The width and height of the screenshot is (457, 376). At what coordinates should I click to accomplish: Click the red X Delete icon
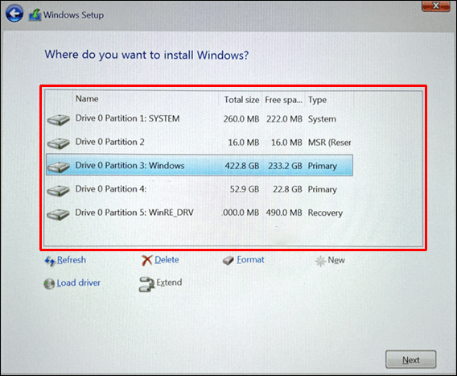147,260
